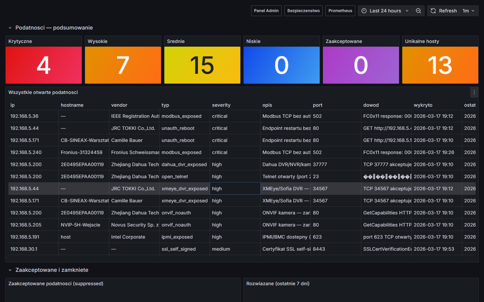Click the orange Wysokie stat panel
Viewport: 484px width, 302px height.
pos(123,65)
